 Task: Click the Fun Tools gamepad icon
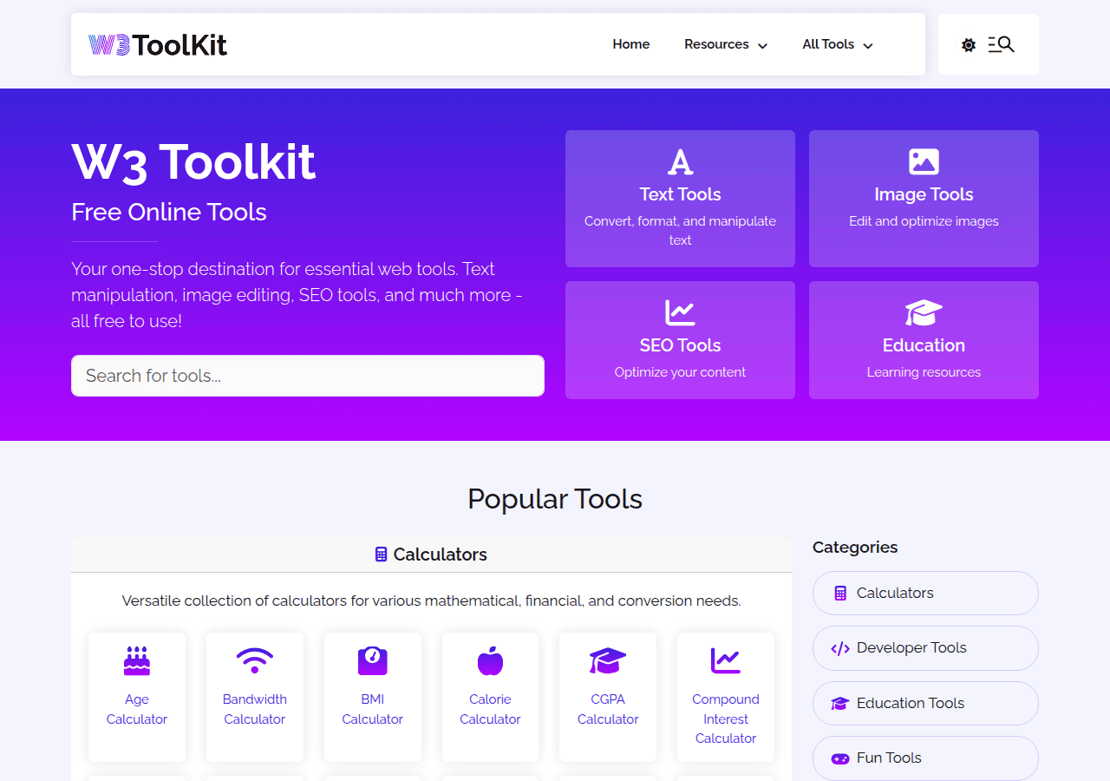(839, 758)
